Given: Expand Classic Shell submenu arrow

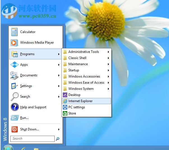Looking at the screenshot, I should [108, 58].
